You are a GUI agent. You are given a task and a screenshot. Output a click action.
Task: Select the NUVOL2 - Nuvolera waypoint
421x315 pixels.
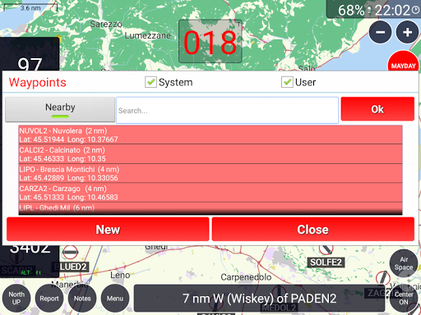[x=210, y=135]
